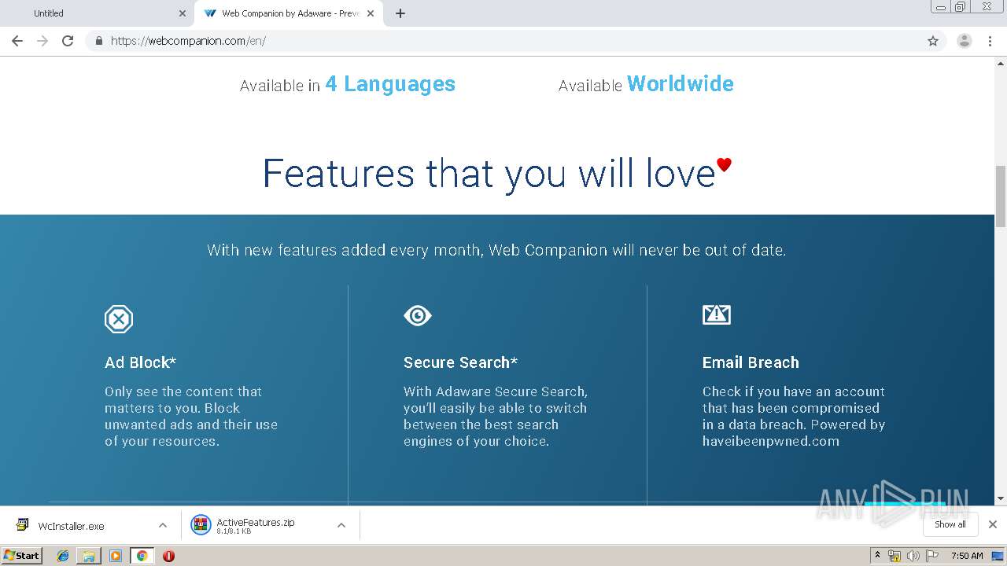The image size is (1007, 566).
Task: Click haveibeenpwned.com text
Action: point(771,441)
